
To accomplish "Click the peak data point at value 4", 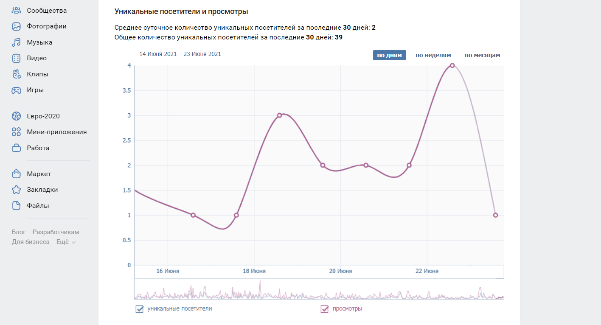I will [452, 65].
